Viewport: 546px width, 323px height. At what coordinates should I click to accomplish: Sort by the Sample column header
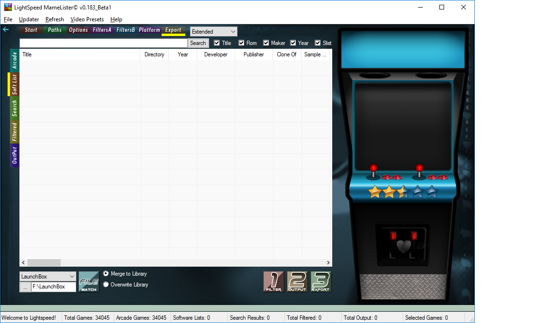tap(316, 54)
